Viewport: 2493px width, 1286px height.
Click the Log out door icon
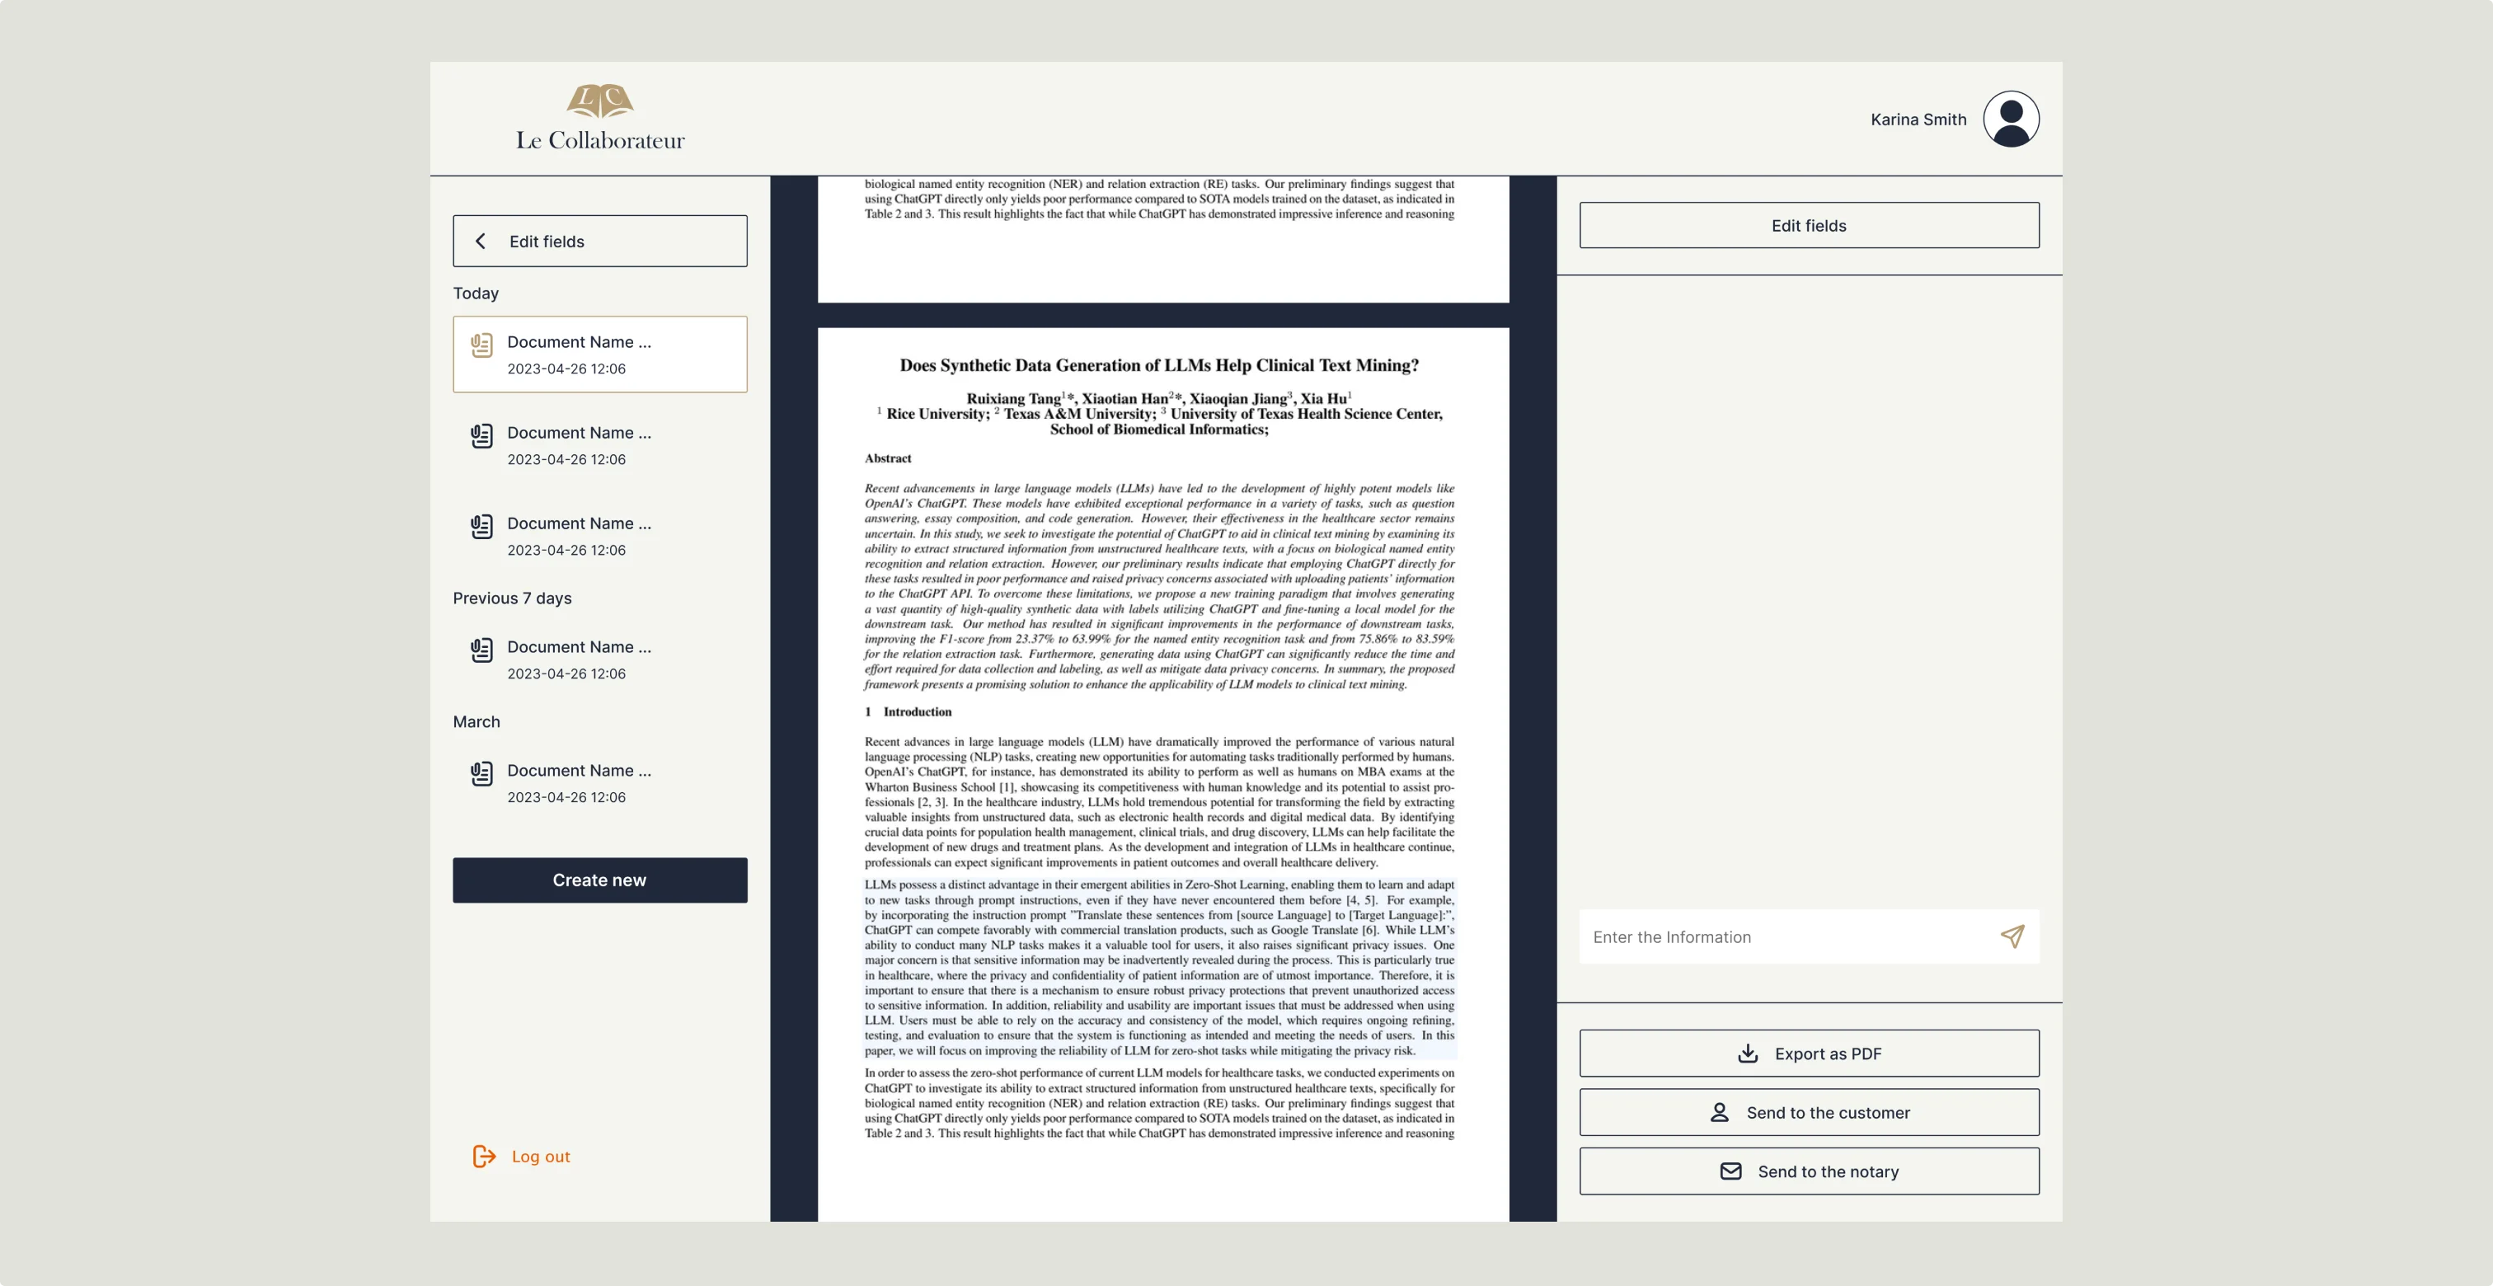(x=484, y=1157)
